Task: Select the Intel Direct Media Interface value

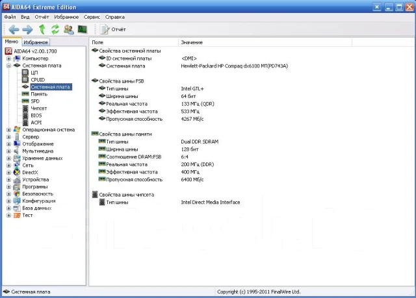Action: (x=211, y=203)
